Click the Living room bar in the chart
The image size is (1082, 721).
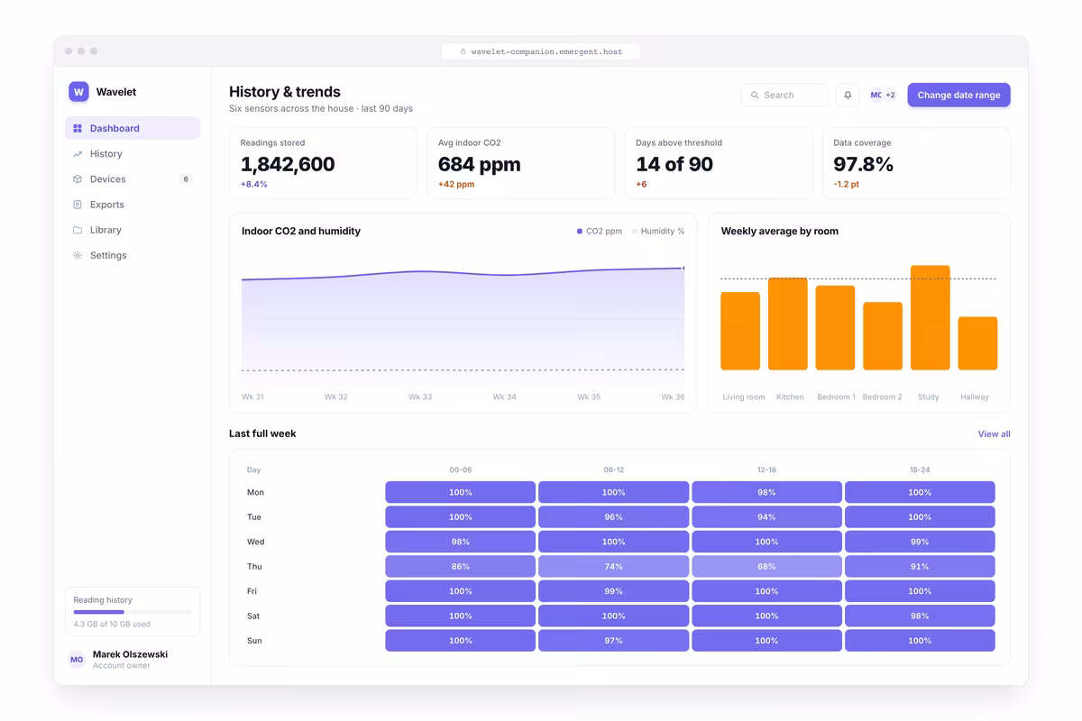point(740,331)
